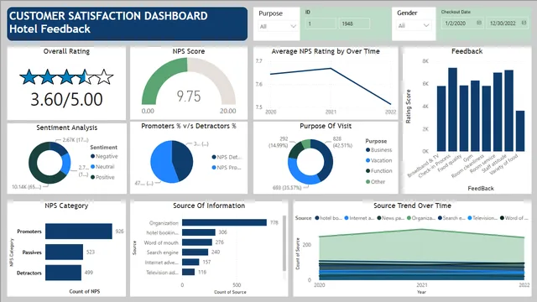Select Vacation in Purpose legend

pos(378,160)
